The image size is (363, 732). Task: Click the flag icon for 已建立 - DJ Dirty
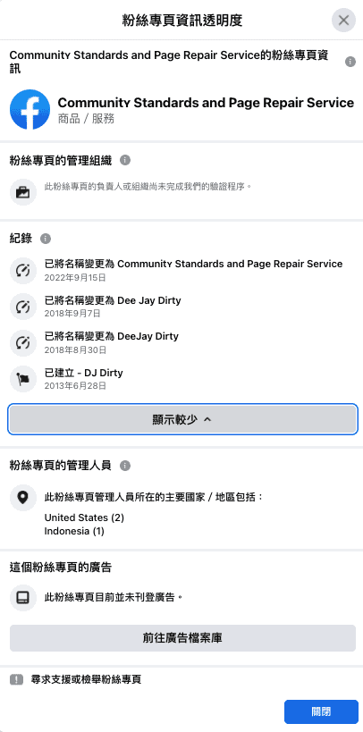tap(23, 379)
